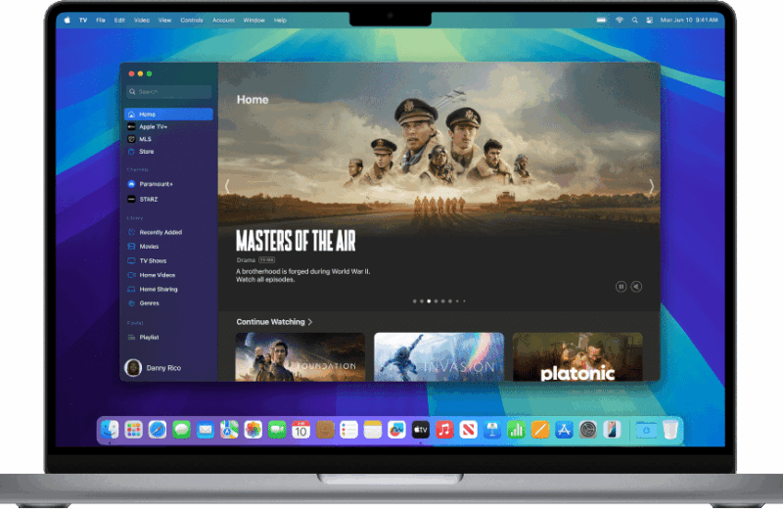Open Maps from the Dock

[x=229, y=430]
